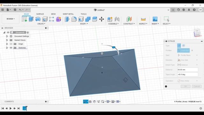Click the ViewCube in the corner
The image size is (204, 115).
pos(197,33)
